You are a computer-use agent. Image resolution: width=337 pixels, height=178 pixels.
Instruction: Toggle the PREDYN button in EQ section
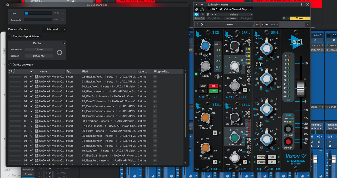[261, 157]
